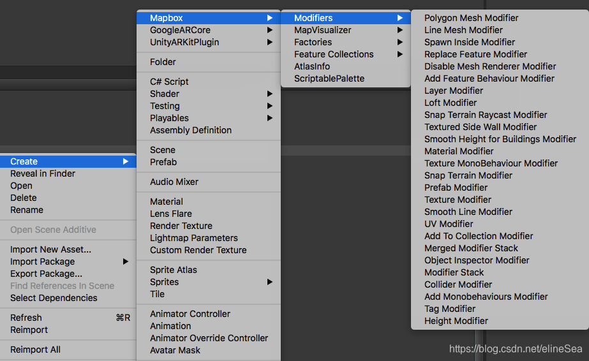
Task: Select Delete in the context menu
Action: 68,198
